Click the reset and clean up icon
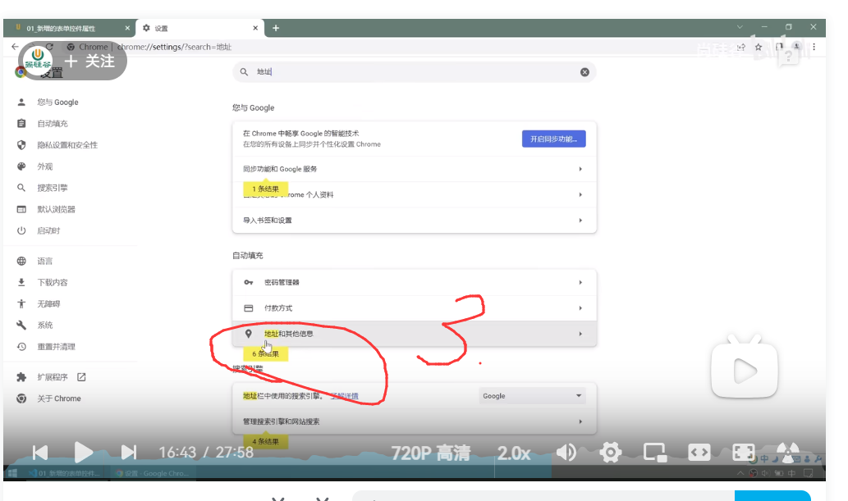The width and height of the screenshot is (848, 501). [x=21, y=346]
